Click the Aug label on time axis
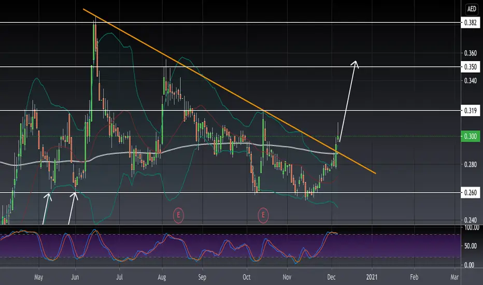Screen dimensions: 483x285 coord(162,277)
